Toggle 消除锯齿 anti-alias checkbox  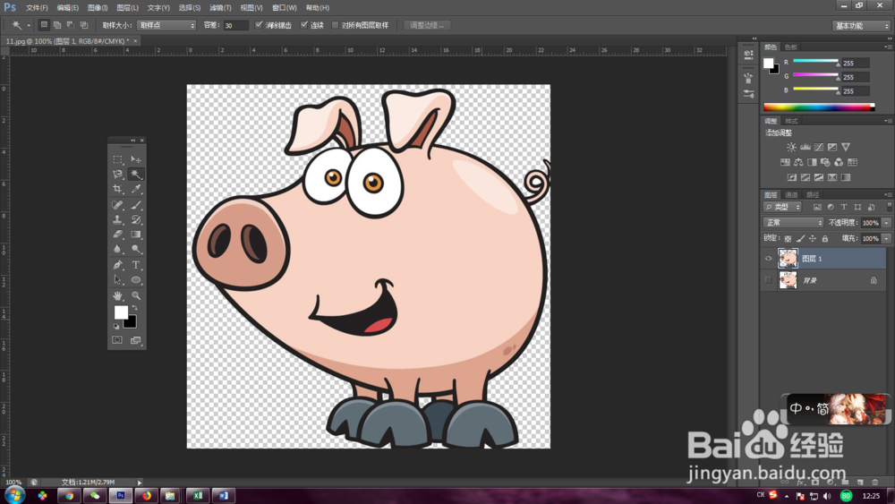coord(259,25)
